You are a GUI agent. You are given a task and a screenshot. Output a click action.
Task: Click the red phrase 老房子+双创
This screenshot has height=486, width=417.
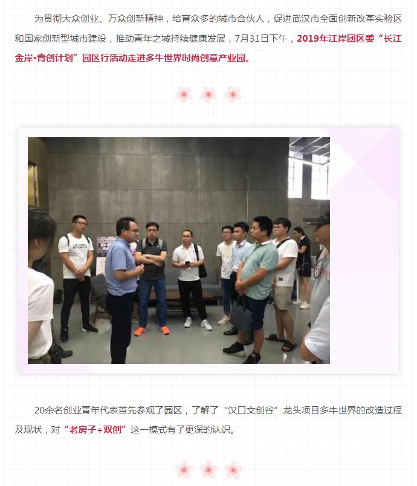click(95, 430)
